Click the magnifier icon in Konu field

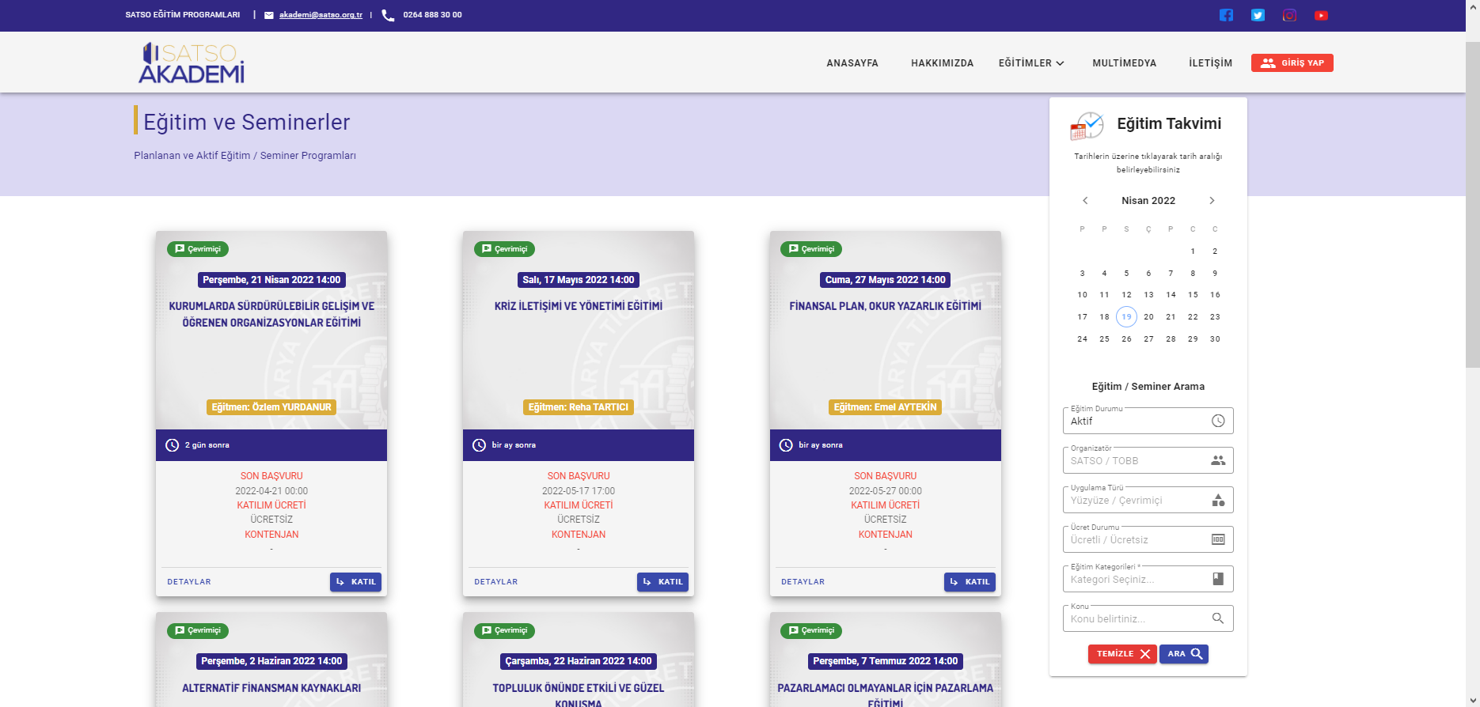[1218, 618]
